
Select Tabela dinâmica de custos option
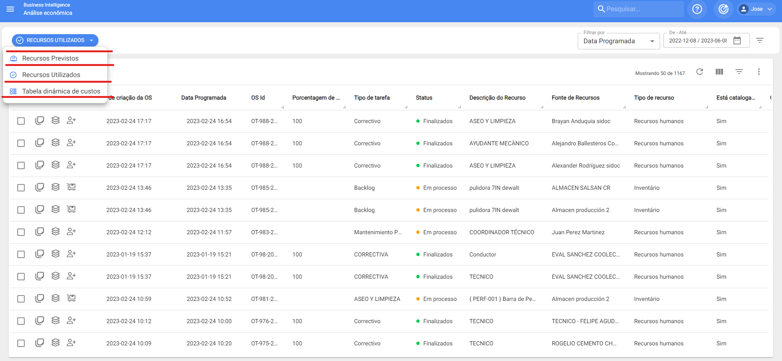56,91
